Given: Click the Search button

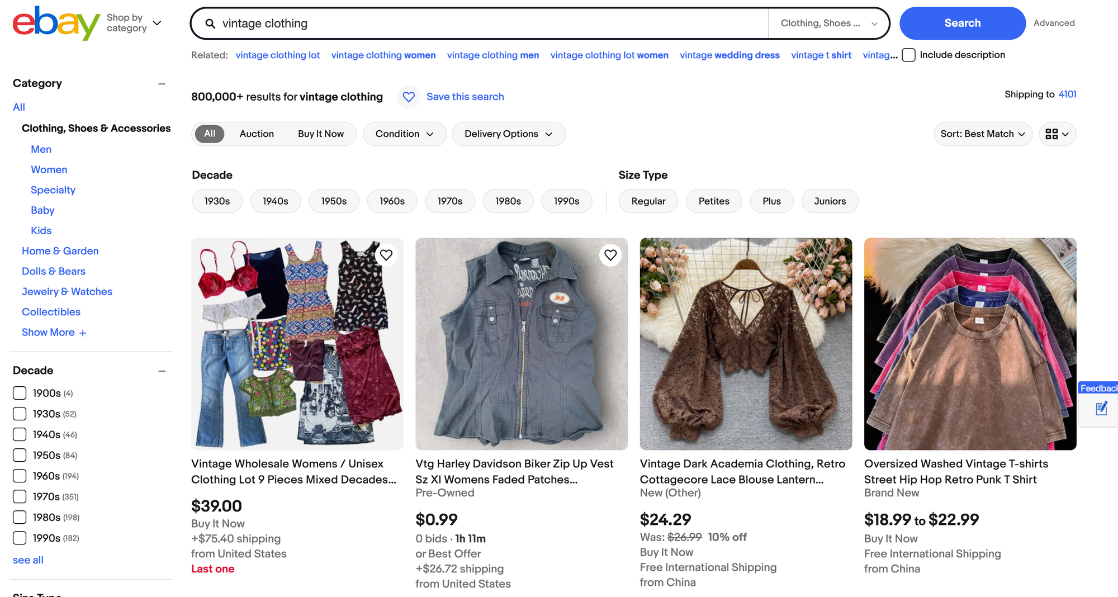Looking at the screenshot, I should pos(962,23).
